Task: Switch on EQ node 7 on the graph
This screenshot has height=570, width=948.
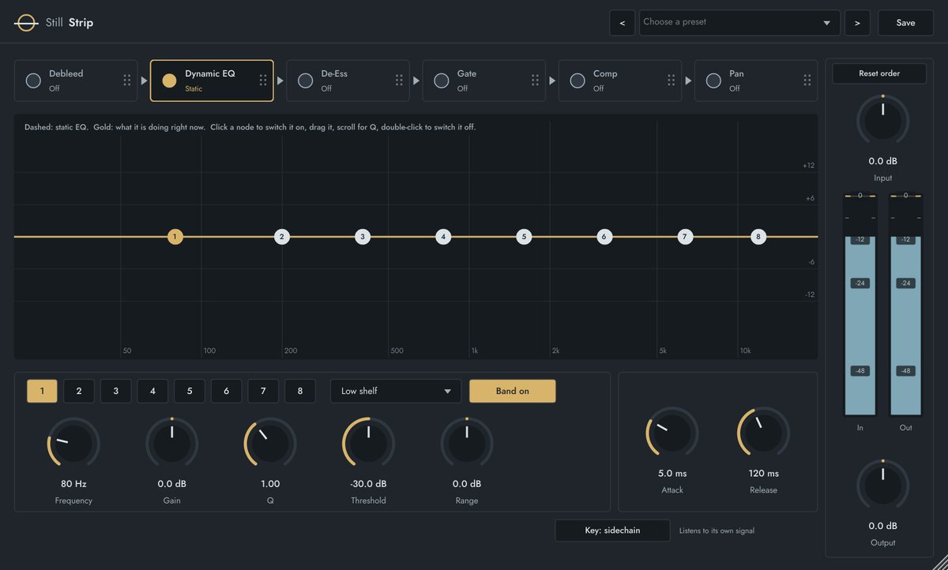Action: pos(685,236)
